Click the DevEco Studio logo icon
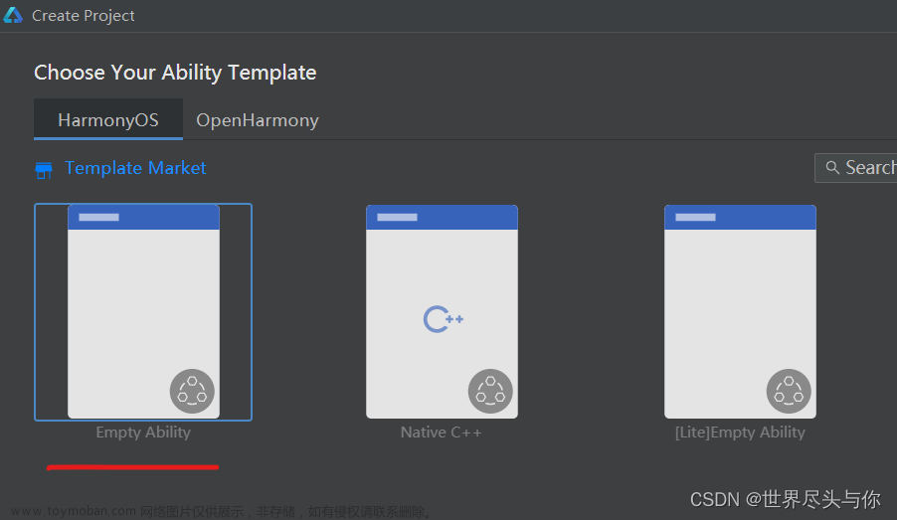 tap(13, 16)
